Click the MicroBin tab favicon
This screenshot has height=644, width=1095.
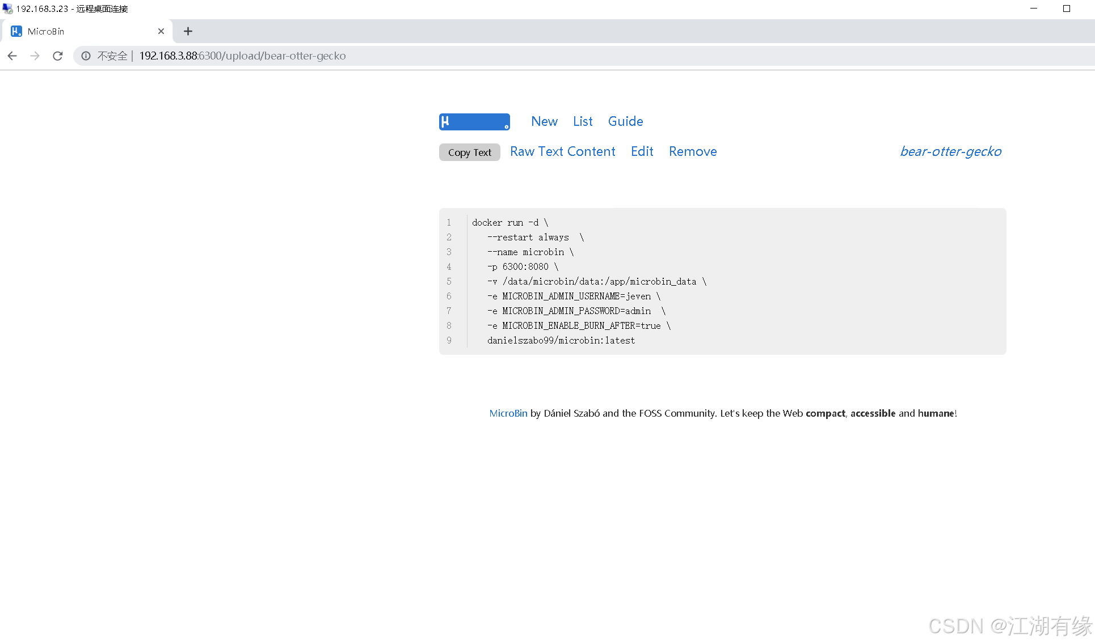16,31
